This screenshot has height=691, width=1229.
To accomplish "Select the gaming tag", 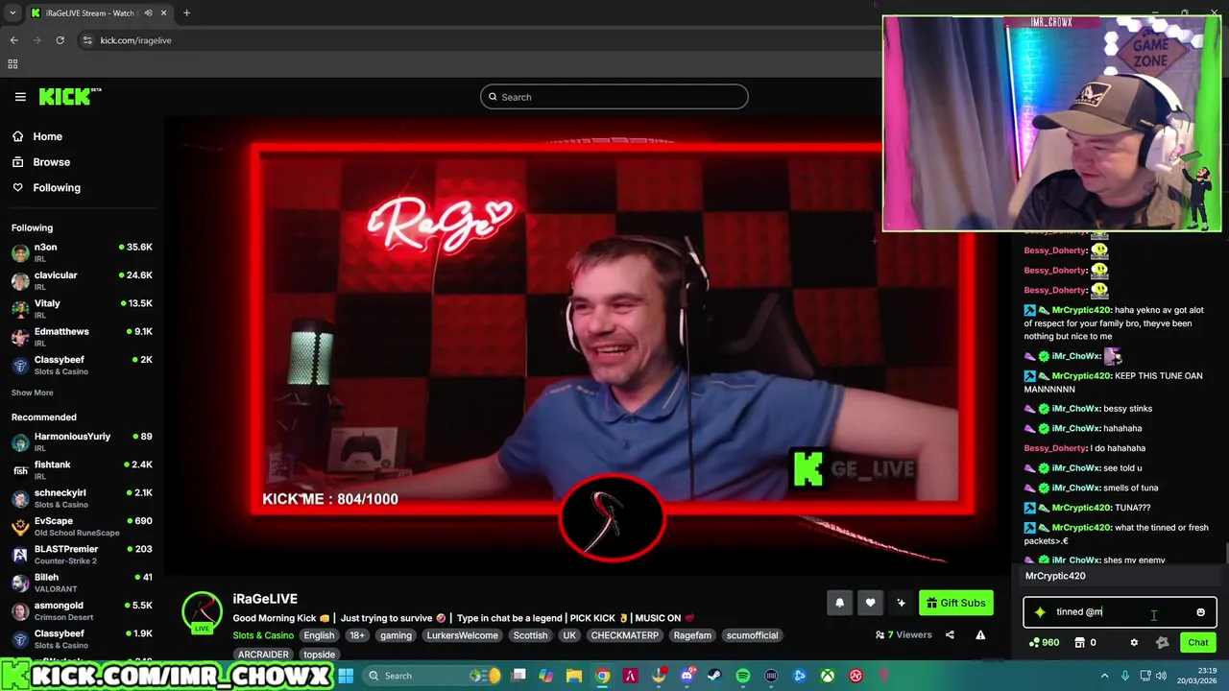I will [x=396, y=635].
